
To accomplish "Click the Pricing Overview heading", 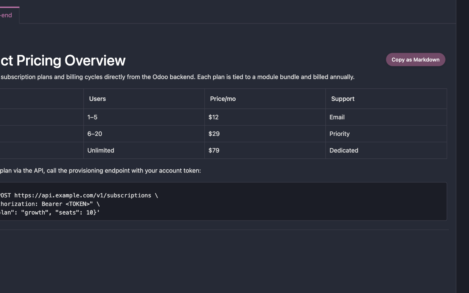I will (x=63, y=60).
